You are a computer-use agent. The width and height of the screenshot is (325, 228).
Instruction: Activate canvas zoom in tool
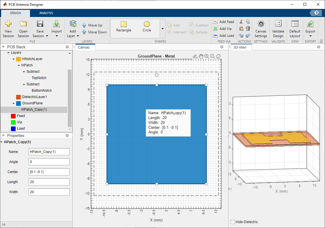coord(207,56)
